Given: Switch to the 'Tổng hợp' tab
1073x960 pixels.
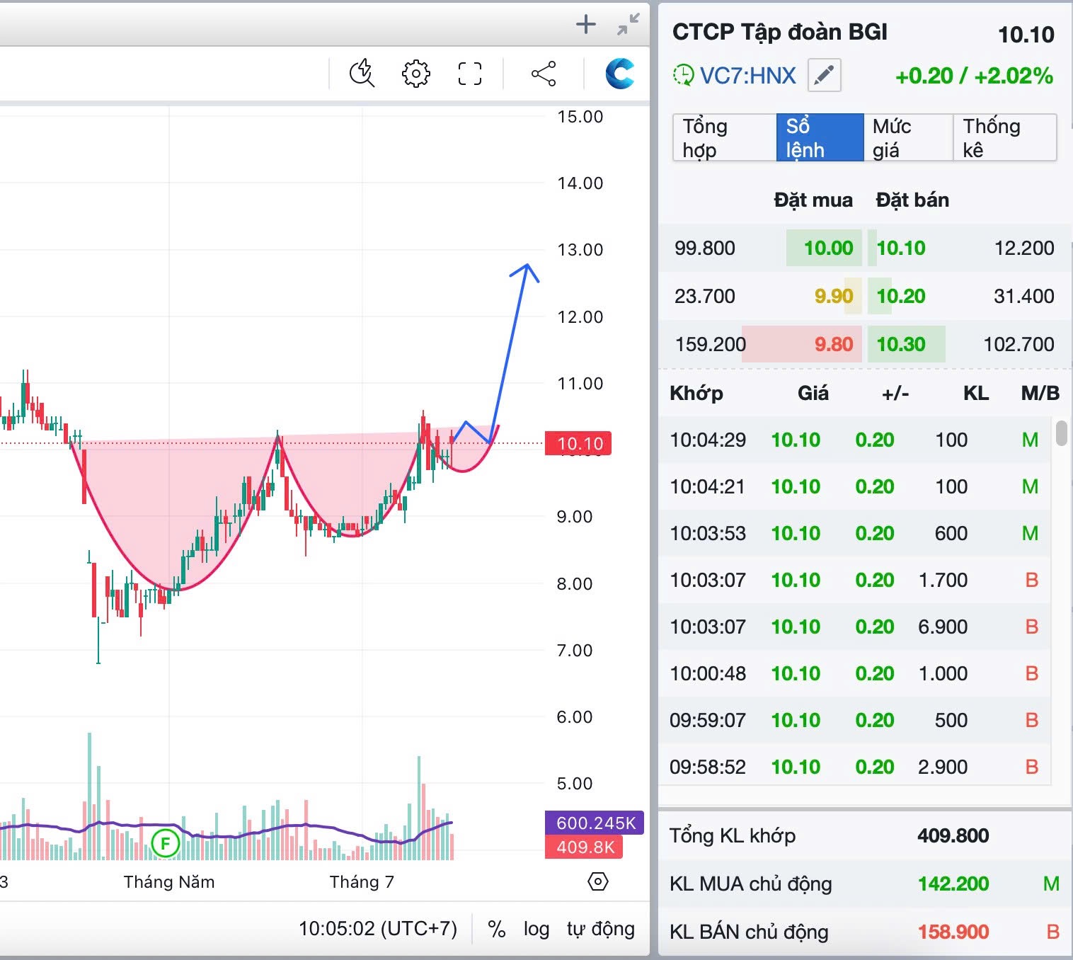Looking at the screenshot, I should [x=723, y=138].
